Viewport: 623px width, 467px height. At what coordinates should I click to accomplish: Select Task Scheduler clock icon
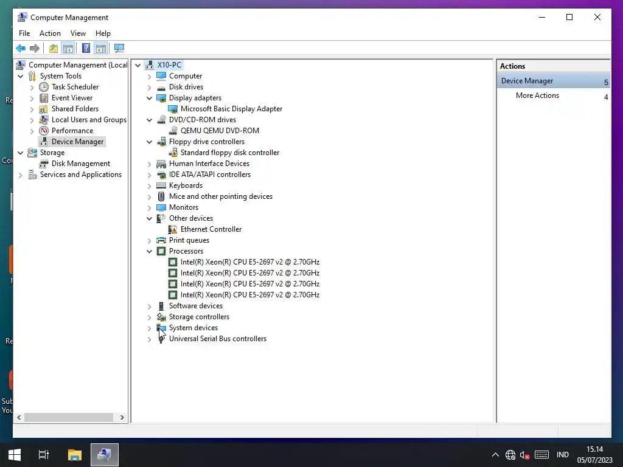coord(44,87)
